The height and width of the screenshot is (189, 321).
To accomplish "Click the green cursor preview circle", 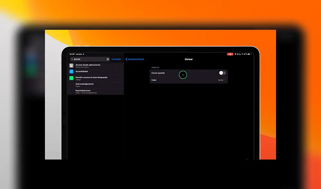I will pyautogui.click(x=183, y=75).
